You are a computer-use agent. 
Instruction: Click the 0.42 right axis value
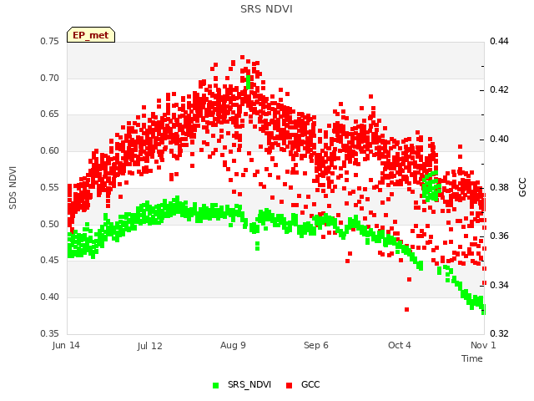499,89
